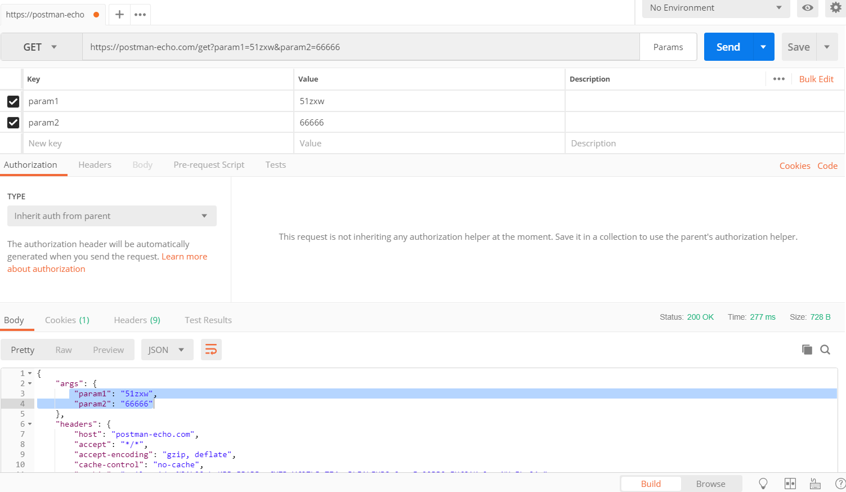Viewport: 846px width, 492px height.
Task: Click the environment quick look eye icon
Action: (808, 8)
